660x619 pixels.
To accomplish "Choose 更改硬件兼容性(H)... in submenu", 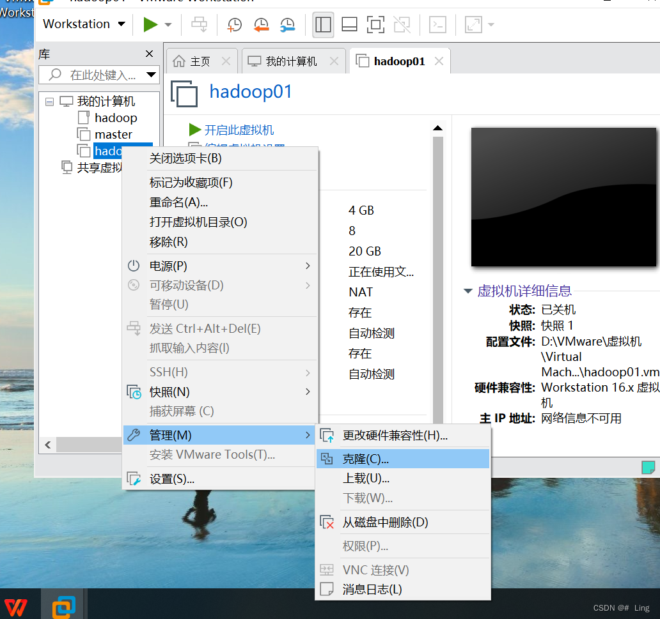I will point(403,436).
